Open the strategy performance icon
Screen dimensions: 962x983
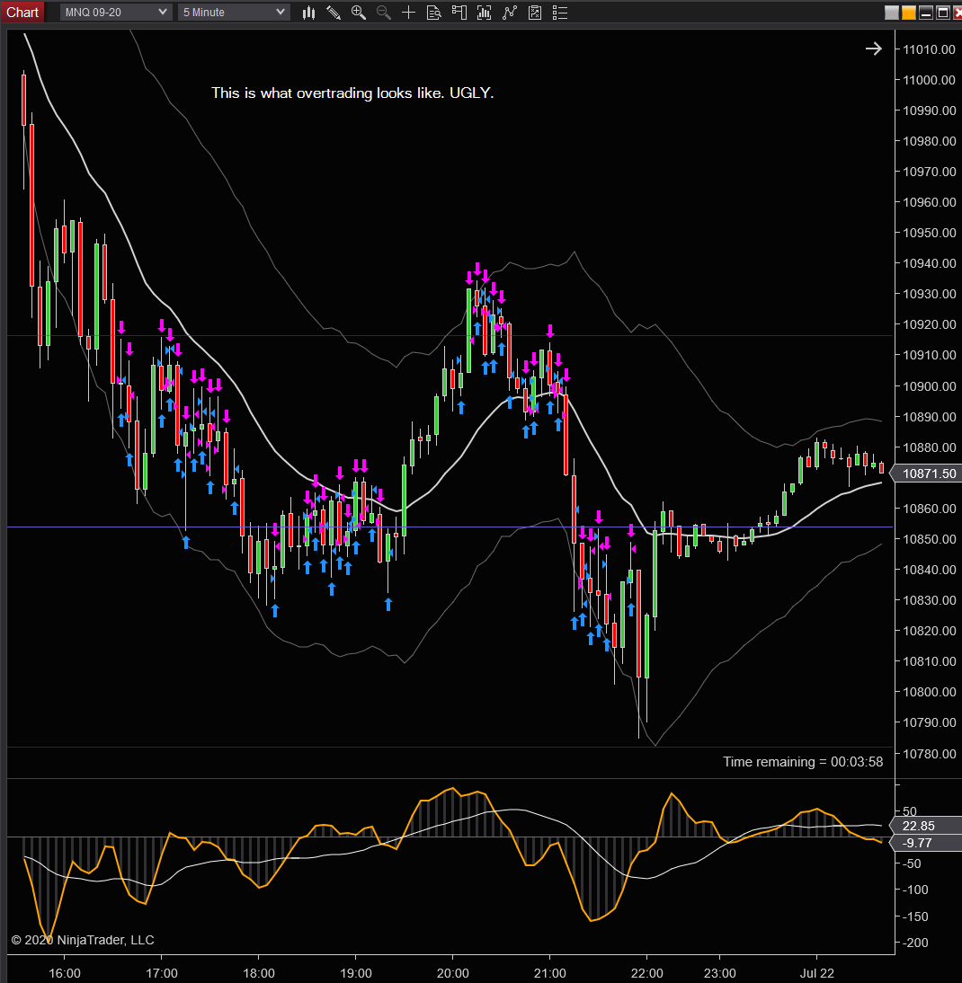(x=535, y=13)
